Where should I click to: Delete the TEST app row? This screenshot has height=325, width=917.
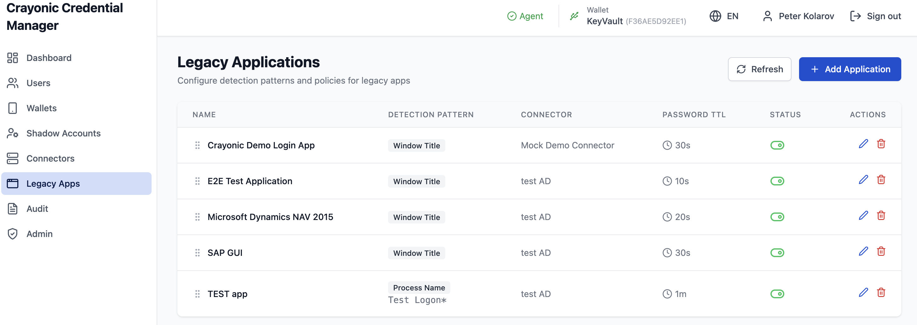(881, 293)
